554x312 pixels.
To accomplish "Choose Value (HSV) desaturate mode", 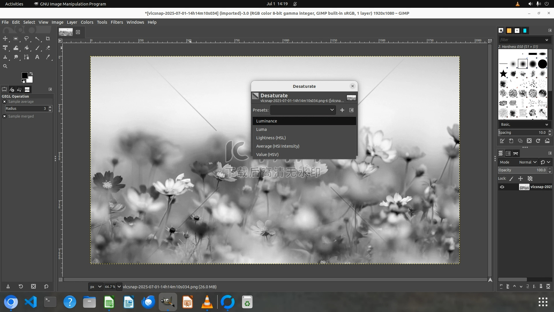I will (x=267, y=155).
